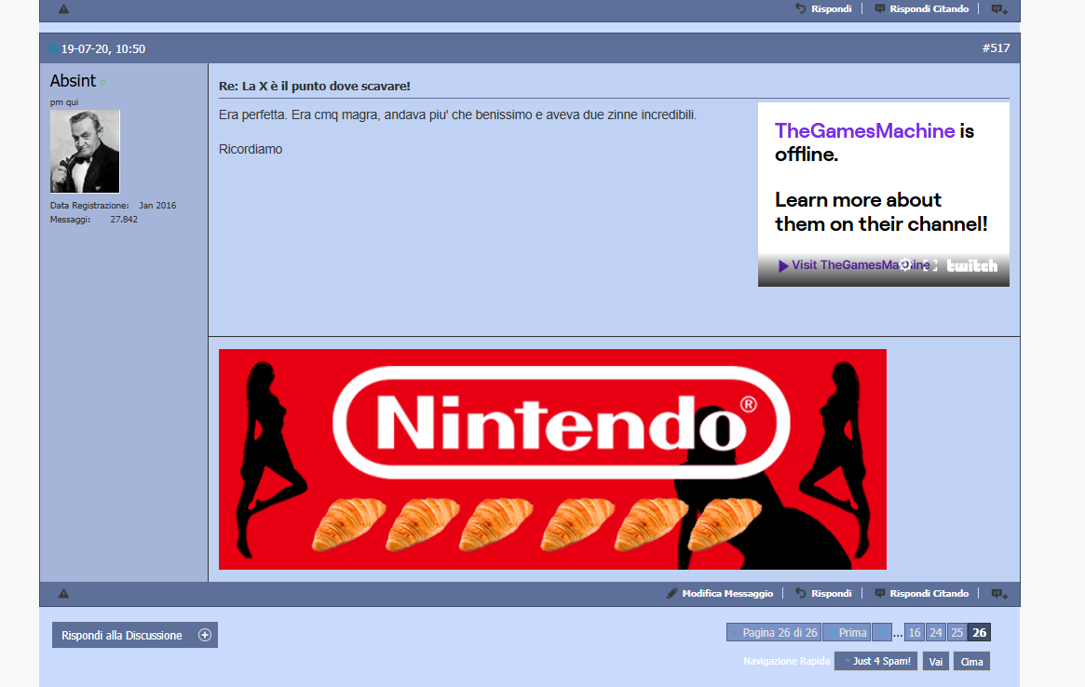Click the Twitch logo in the player

click(x=972, y=265)
